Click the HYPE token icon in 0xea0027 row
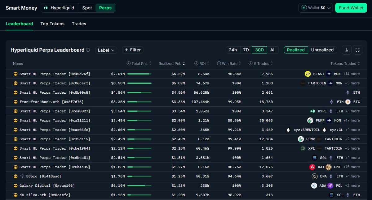Screen dimensions: 372x200 coord(313,111)
